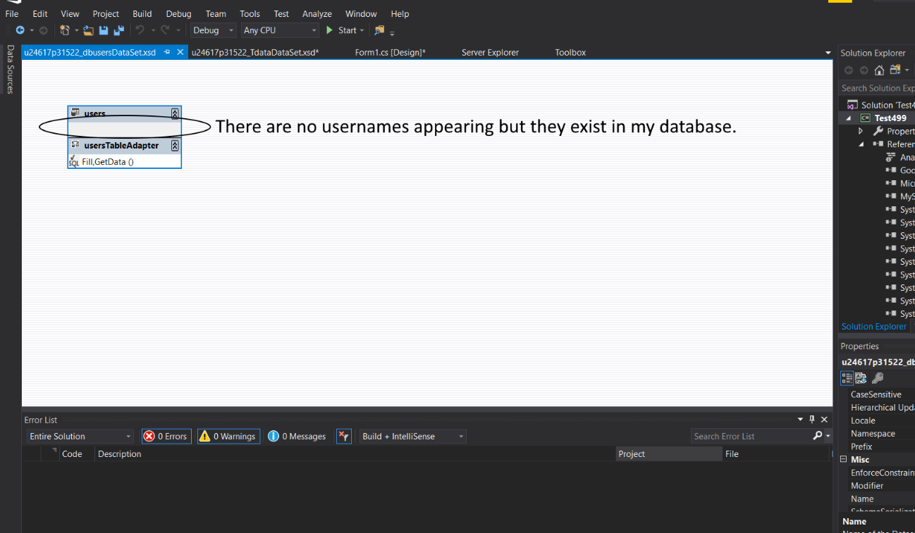Open the Entire Solution scope dropdown
The image size is (915, 533).
click(80, 437)
